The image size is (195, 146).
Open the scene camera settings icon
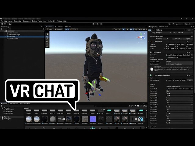140,29
